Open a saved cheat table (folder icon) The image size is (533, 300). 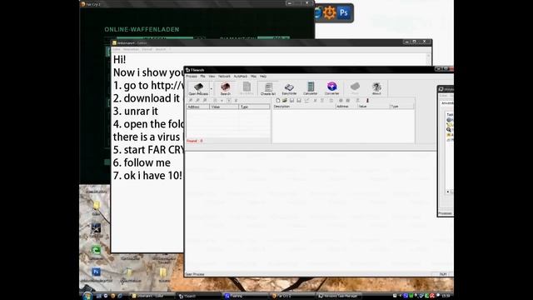point(285,101)
